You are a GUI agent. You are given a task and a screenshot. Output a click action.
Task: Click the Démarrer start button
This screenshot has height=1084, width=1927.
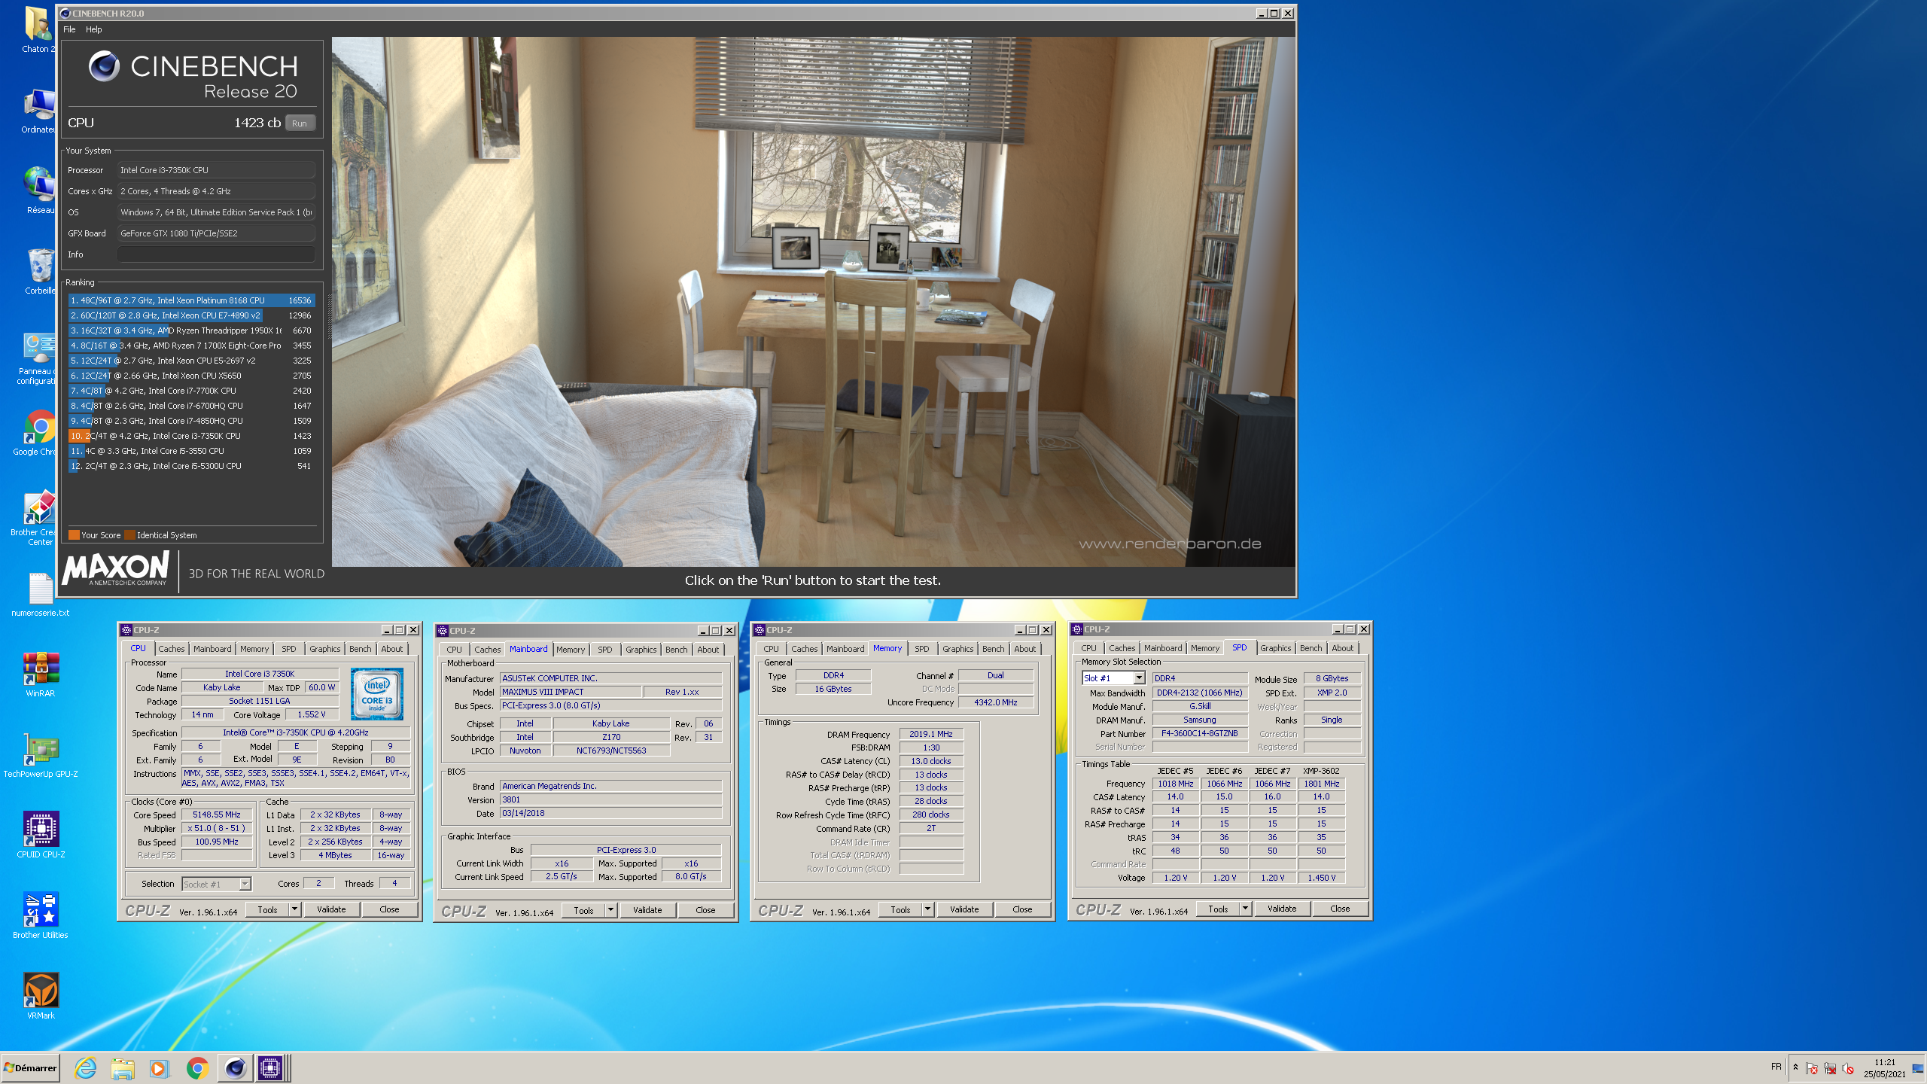pyautogui.click(x=30, y=1067)
